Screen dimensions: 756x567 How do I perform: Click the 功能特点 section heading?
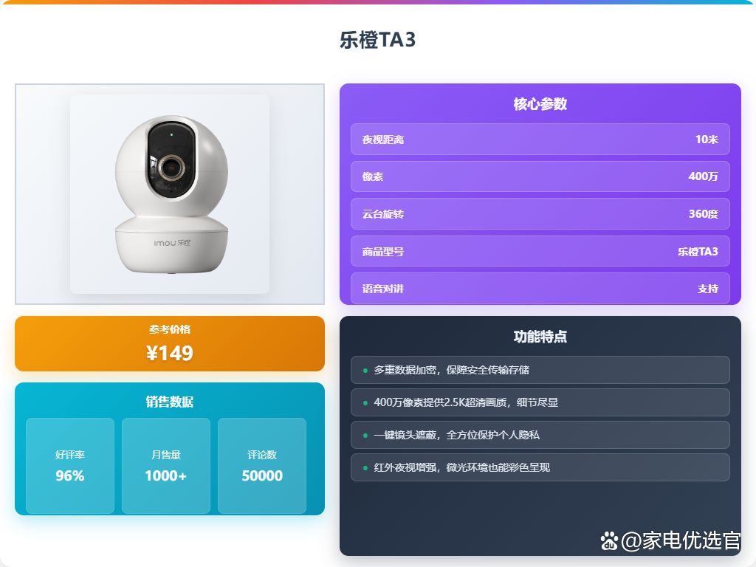click(x=540, y=337)
